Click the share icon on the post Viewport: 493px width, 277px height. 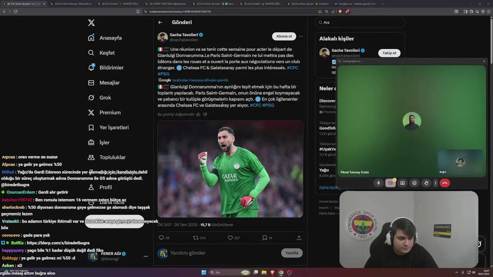(299, 238)
